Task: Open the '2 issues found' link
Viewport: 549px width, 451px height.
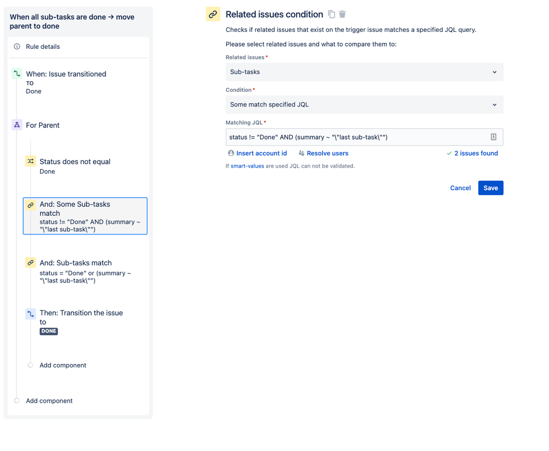Action: pyautogui.click(x=476, y=153)
